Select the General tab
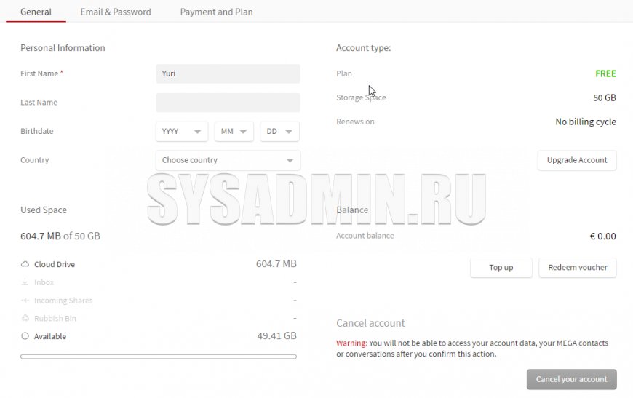This screenshot has width=633, height=398. pos(36,12)
